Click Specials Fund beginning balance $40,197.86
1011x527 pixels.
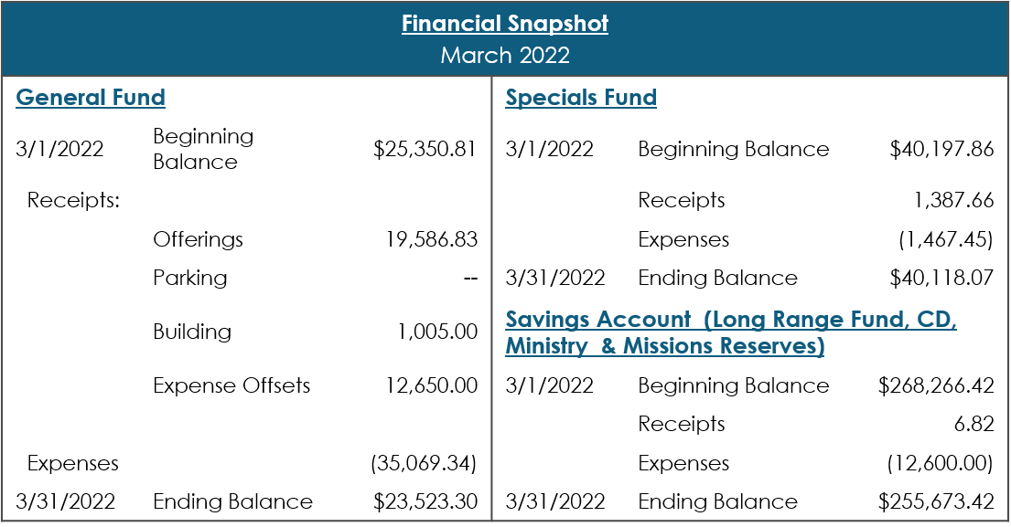click(x=941, y=149)
